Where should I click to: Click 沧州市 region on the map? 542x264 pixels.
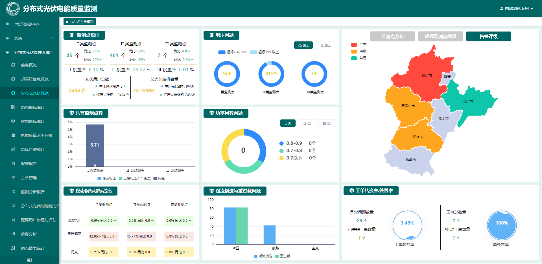point(468,101)
